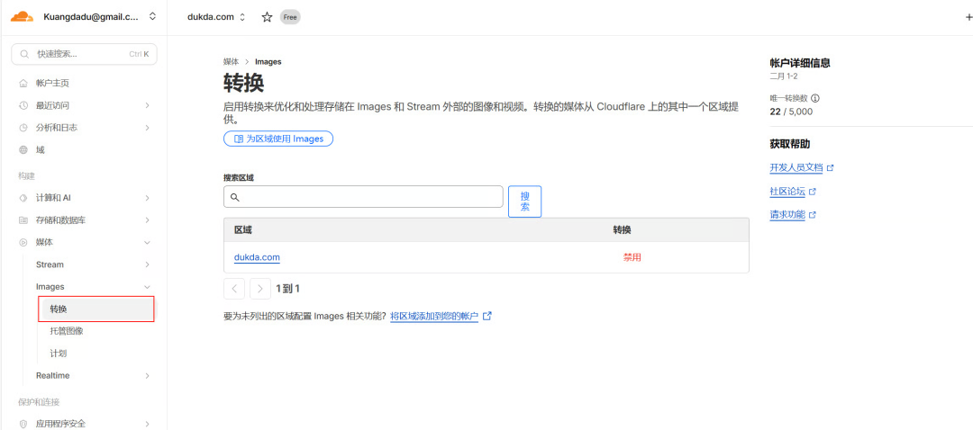Open 域 in the sidebar
The width and height of the screenshot is (973, 430).
tap(41, 150)
